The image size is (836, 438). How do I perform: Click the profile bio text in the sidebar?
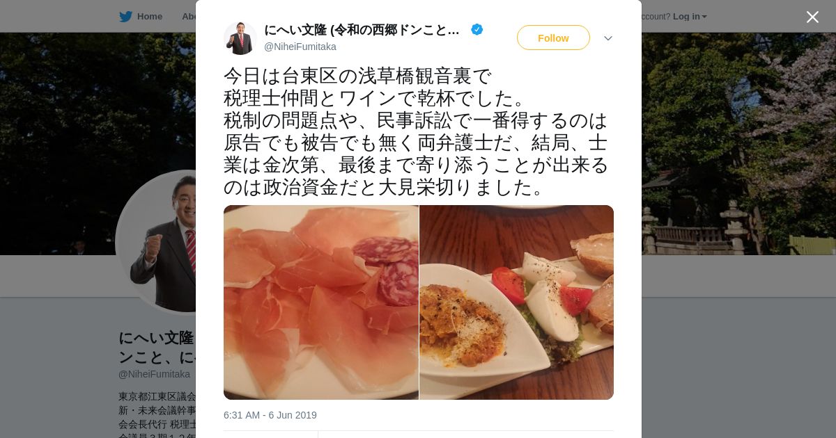157,414
